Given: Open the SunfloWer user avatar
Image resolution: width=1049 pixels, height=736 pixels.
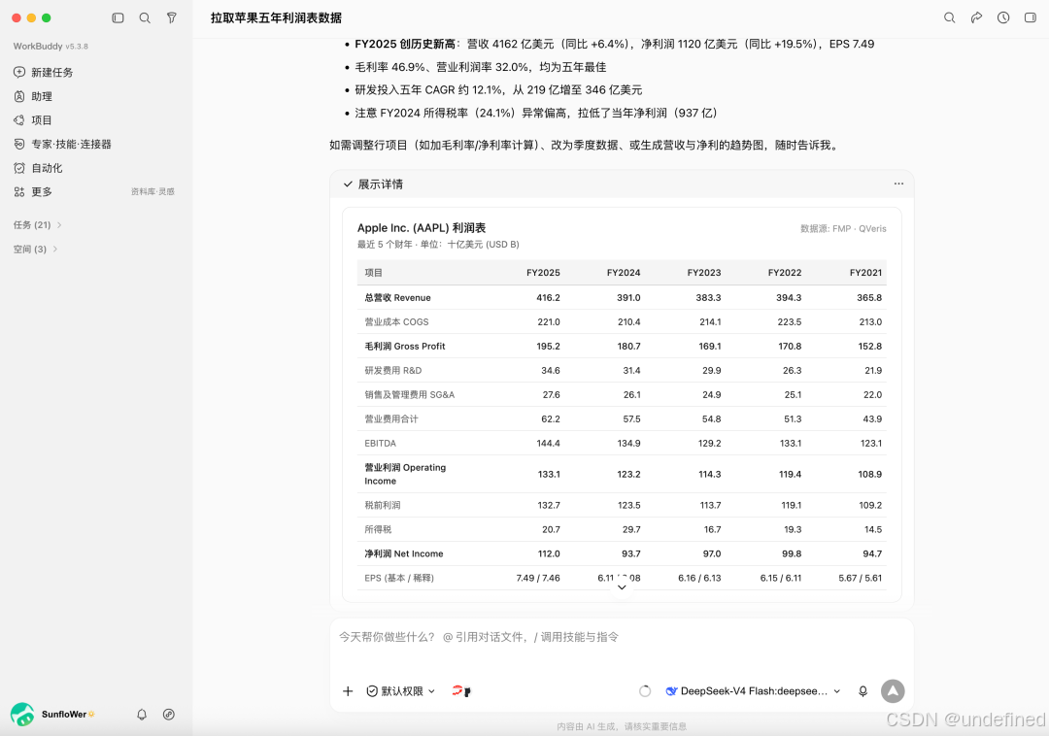Looking at the screenshot, I should [x=22, y=715].
